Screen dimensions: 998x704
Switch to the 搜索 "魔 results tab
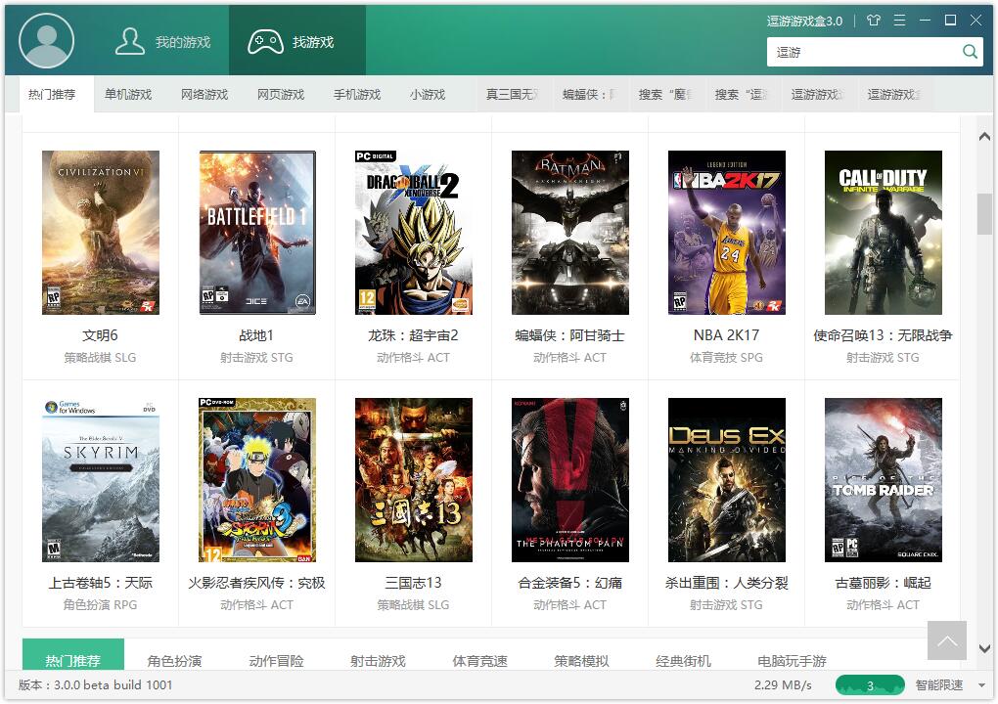(x=667, y=95)
